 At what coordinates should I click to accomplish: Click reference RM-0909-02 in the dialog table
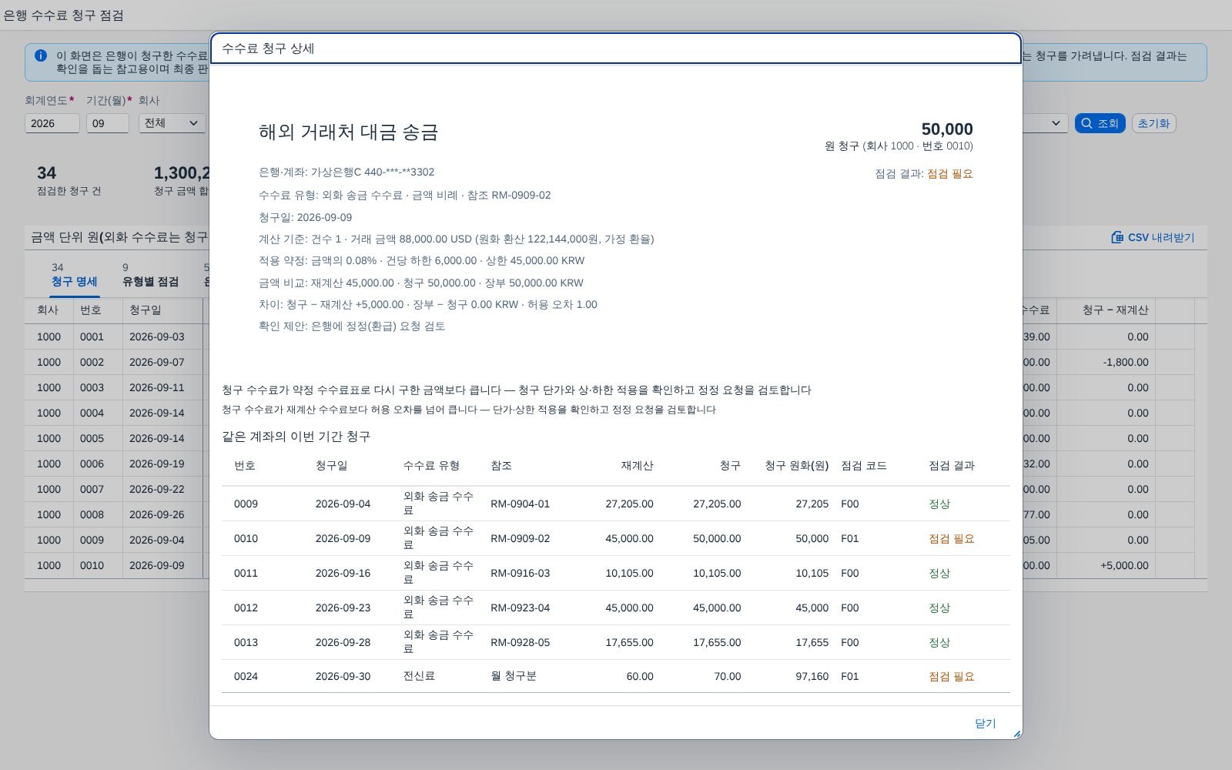[520, 538]
